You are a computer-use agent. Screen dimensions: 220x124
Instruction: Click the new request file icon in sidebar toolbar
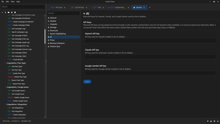pyautogui.click(x=5, y=12)
